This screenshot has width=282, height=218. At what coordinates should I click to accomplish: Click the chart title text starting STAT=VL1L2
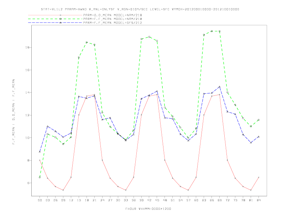[x=140, y=9]
